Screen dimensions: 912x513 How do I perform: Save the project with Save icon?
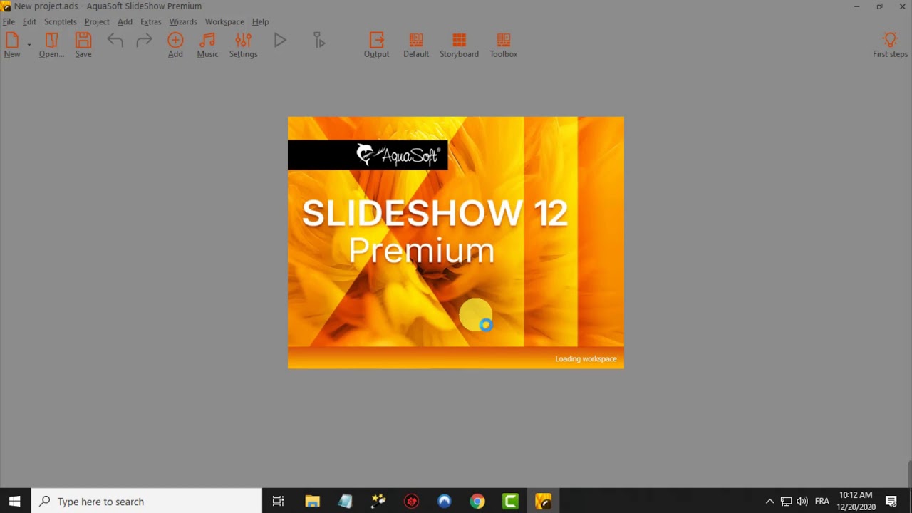83,45
